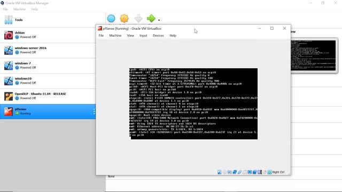This screenshot has width=342, height=192.
Task: Open Settings via the orange gear icon
Action: 125,19
